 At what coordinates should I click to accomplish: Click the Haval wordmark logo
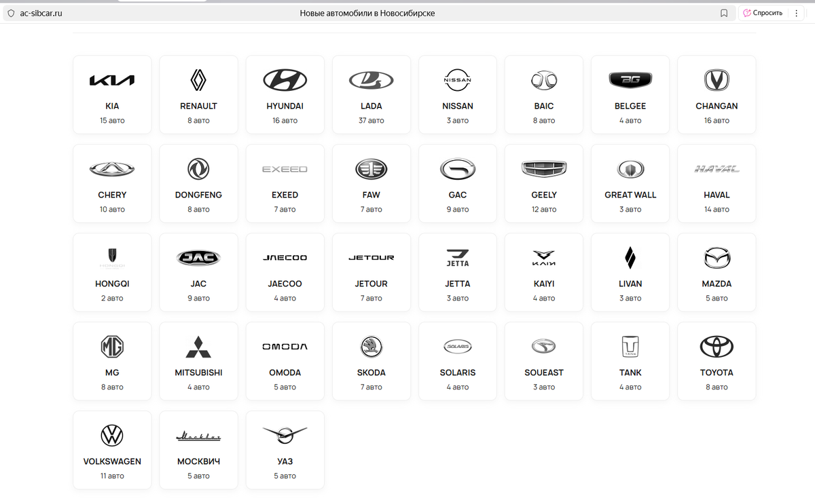click(717, 169)
